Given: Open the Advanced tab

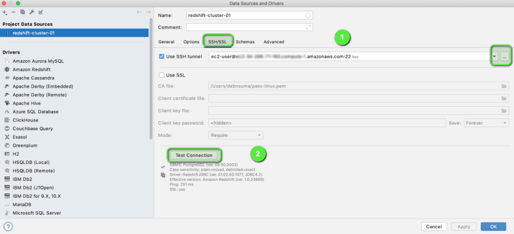Looking at the screenshot, I should [274, 42].
